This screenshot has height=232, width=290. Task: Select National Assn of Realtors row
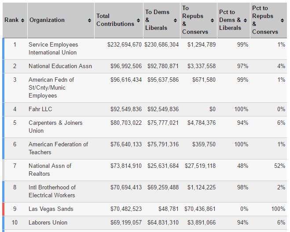tap(145, 170)
